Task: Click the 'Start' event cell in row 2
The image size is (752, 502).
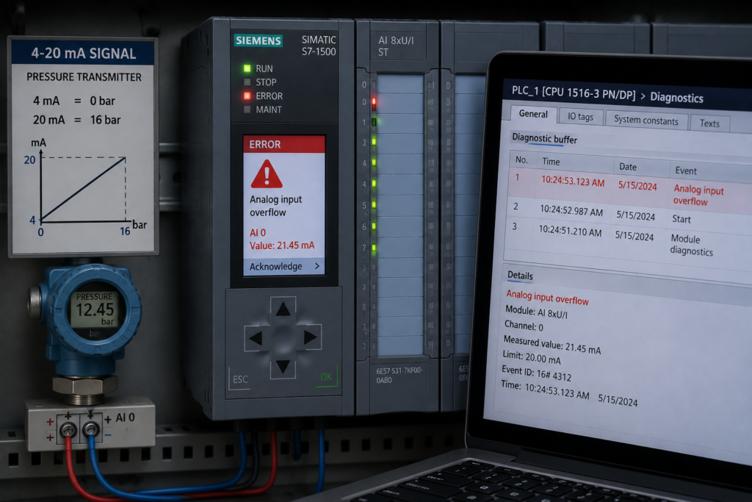Action: 681,219
